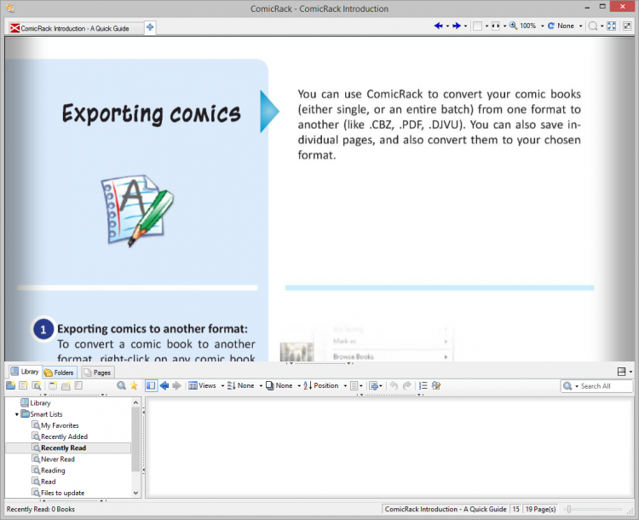Viewport: 639px width, 520px height.
Task: Navigate forward in library browser
Action: (x=176, y=385)
